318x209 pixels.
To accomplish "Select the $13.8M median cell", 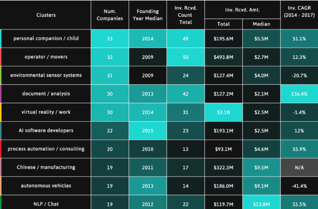I will (261, 204).
